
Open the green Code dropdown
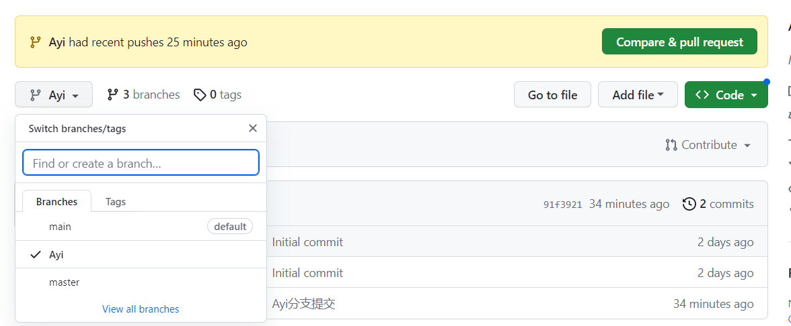(x=726, y=95)
